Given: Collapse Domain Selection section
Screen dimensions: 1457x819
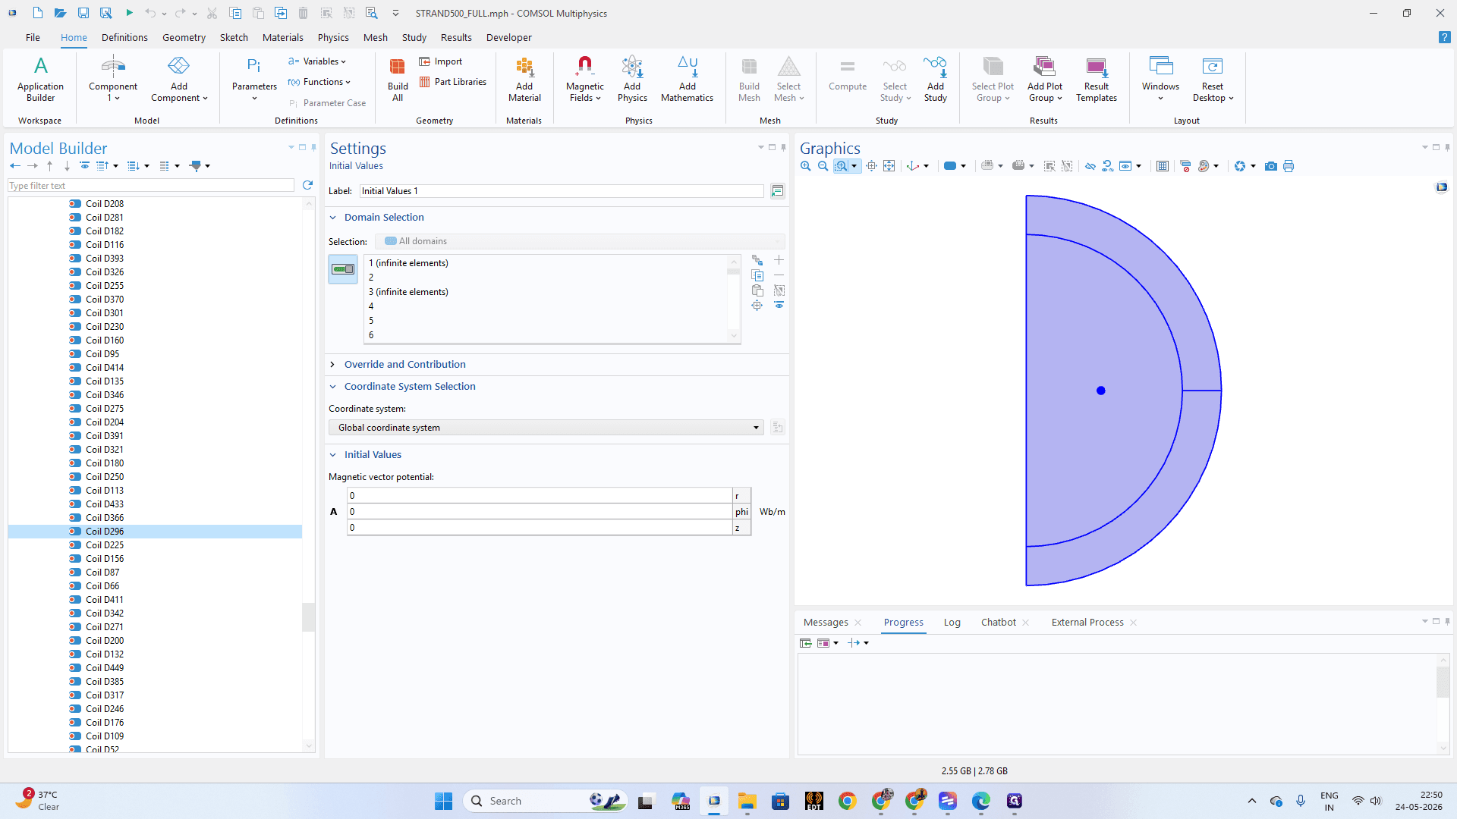Looking at the screenshot, I should coord(332,218).
